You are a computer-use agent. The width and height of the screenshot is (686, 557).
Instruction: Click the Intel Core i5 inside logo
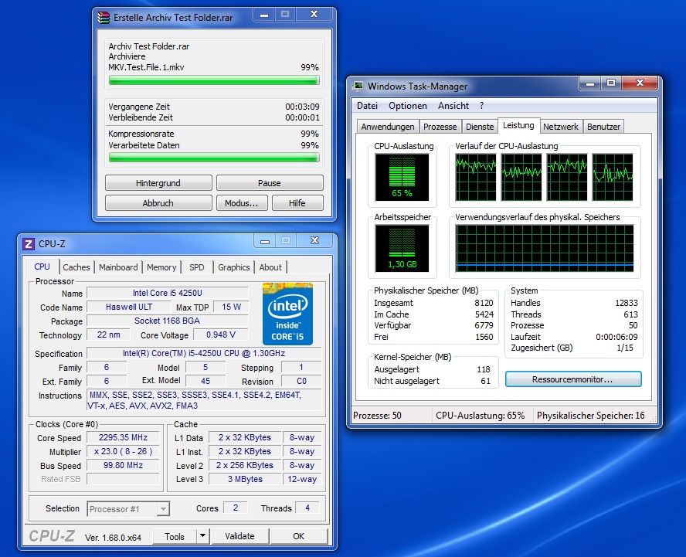coord(287,314)
